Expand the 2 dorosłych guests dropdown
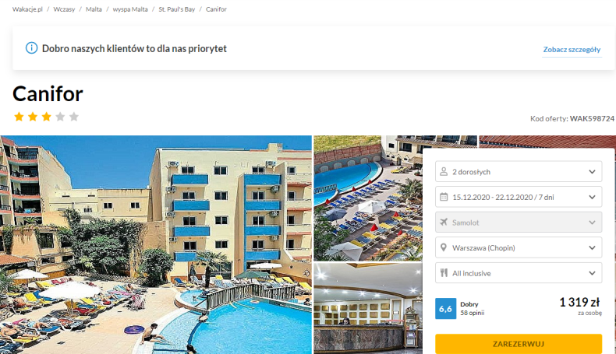This screenshot has width=616, height=354. click(519, 172)
